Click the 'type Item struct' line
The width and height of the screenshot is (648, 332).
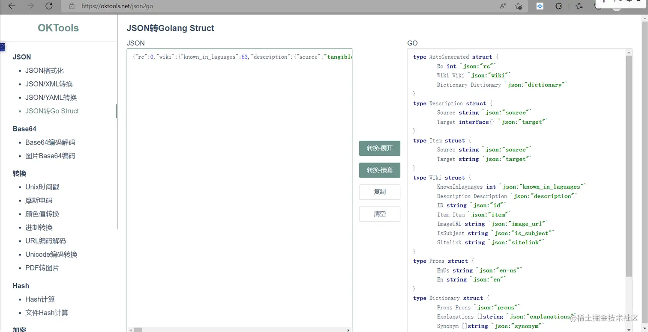[442, 141]
